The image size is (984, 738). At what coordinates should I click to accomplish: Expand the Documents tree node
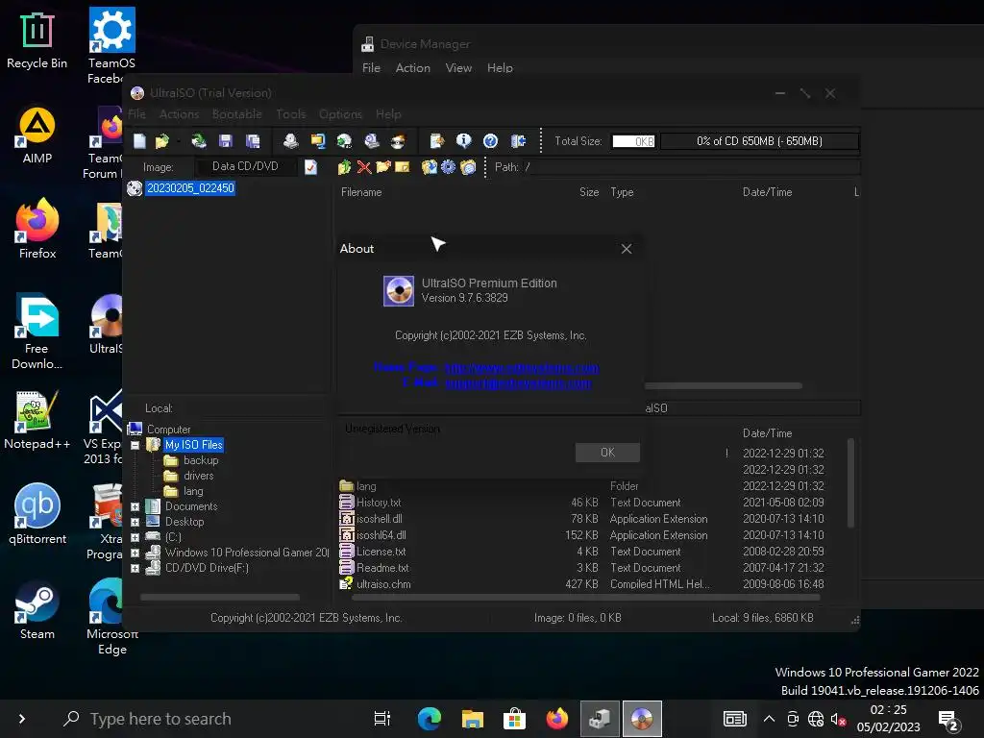(x=135, y=506)
